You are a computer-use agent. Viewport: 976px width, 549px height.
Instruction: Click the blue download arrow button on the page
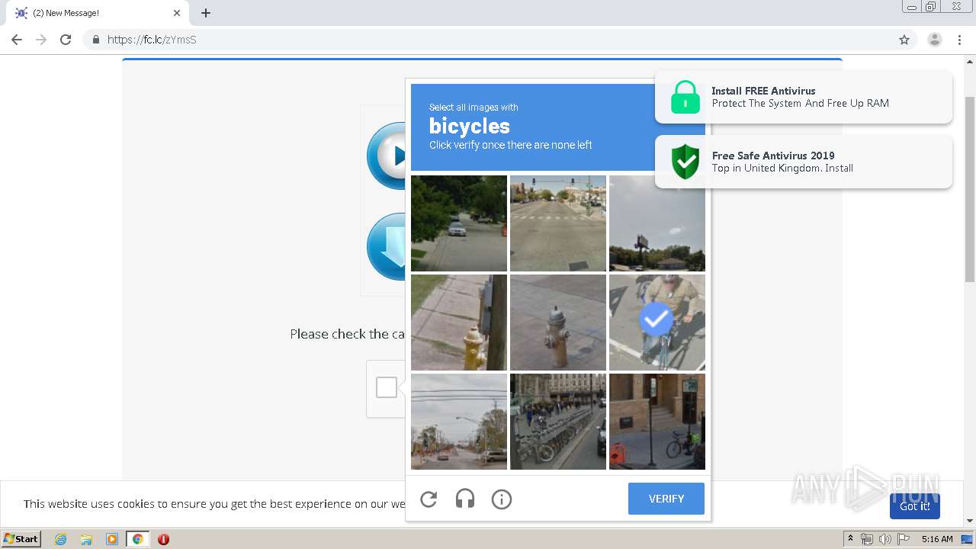tap(387, 247)
